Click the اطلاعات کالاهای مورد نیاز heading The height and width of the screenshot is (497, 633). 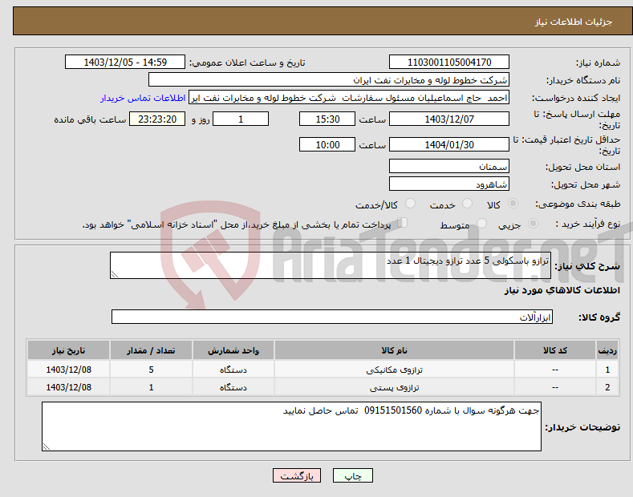click(x=562, y=290)
